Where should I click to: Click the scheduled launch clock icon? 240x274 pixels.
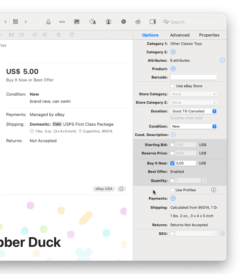coord(93,22)
